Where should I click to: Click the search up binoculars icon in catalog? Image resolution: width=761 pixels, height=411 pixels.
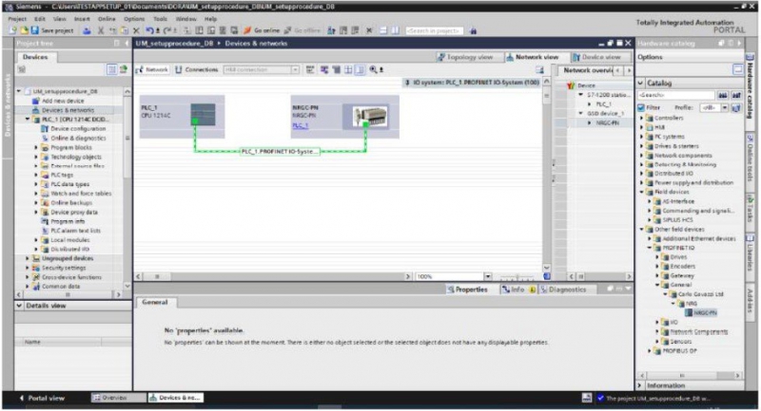[736, 95]
